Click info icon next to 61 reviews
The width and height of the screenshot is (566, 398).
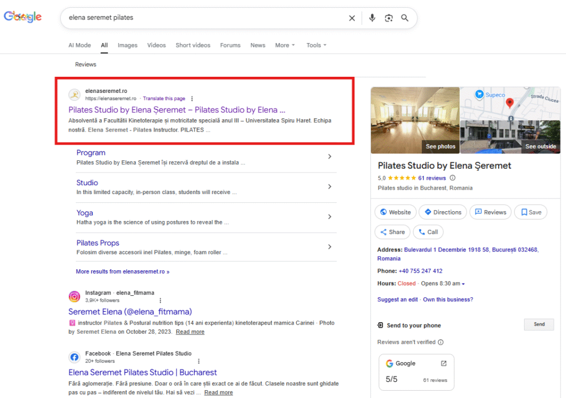pyautogui.click(x=453, y=178)
